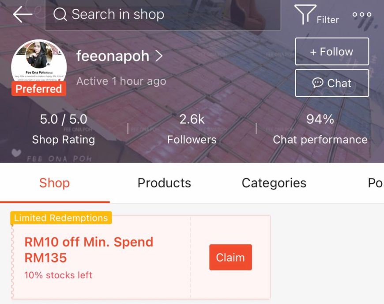384x304 pixels.
Task: Type in the Search in shop field
Action: (168, 15)
